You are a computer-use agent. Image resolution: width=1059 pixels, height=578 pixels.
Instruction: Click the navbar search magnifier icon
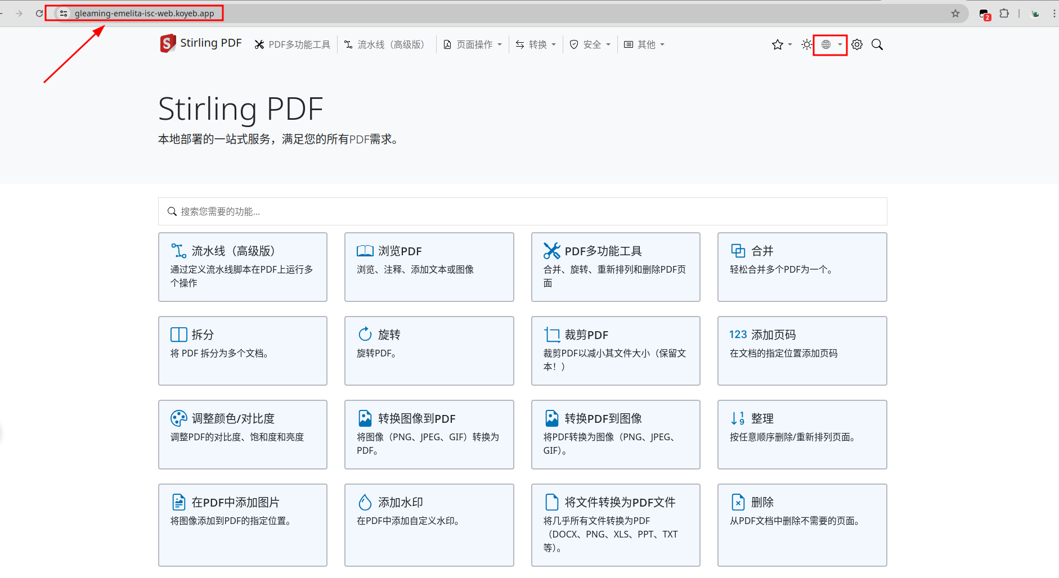[x=877, y=44]
